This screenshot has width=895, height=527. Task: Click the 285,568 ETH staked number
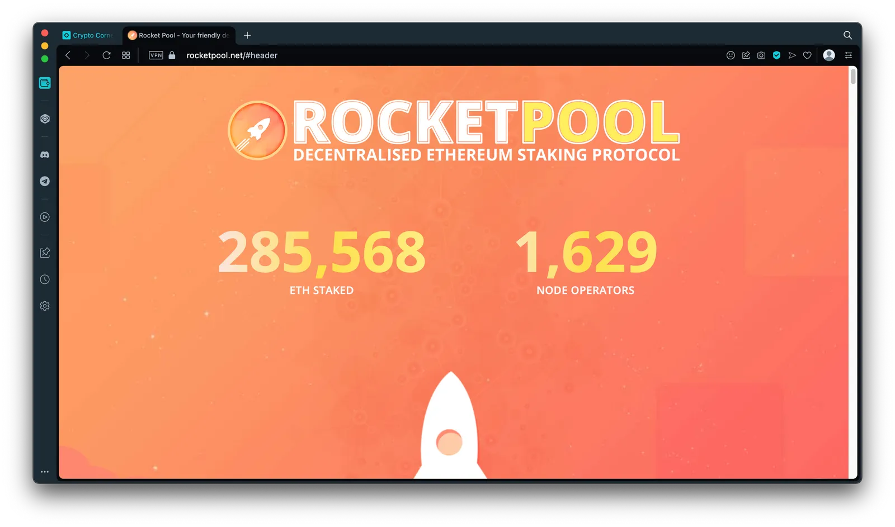tap(322, 253)
